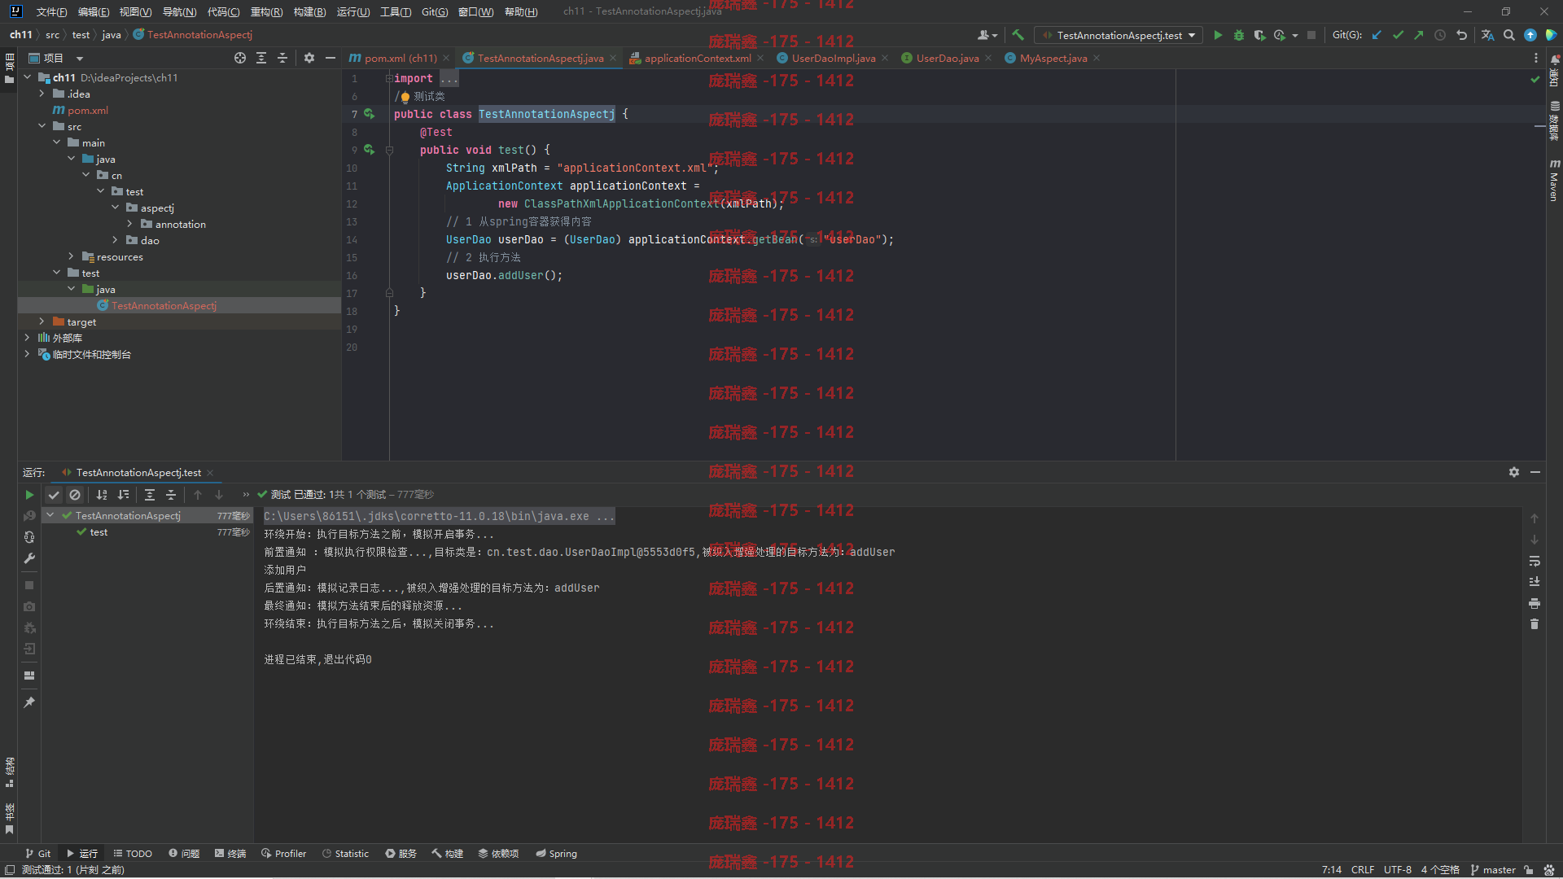Toggle showing ignored tests
Screen dimensions: 1563x879
pyautogui.click(x=75, y=495)
